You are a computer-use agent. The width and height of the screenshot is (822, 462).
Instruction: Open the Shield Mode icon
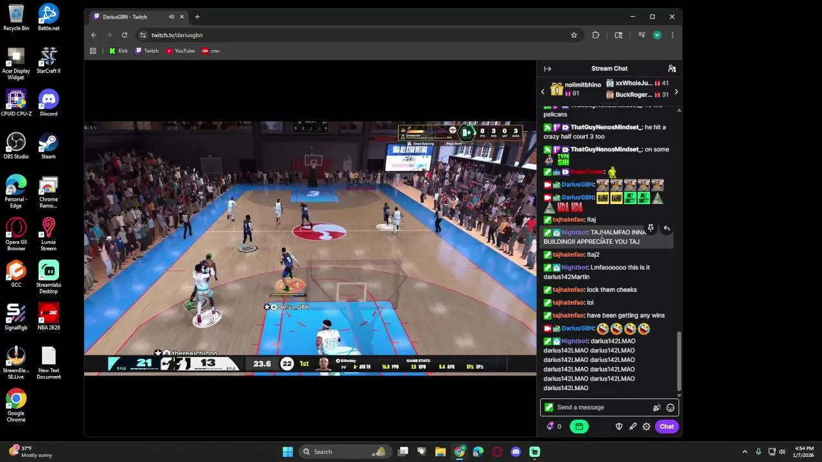[619, 427]
